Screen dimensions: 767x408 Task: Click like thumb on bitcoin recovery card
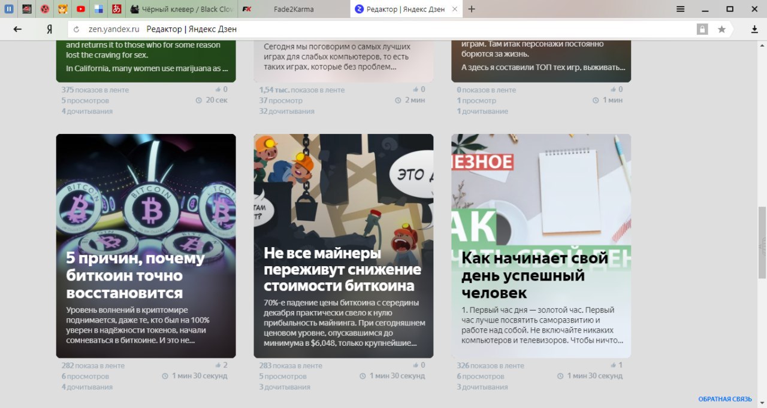[x=218, y=365]
